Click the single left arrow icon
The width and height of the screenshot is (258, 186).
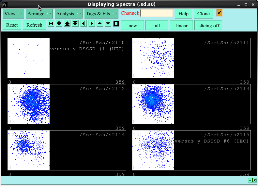coord(83,23)
